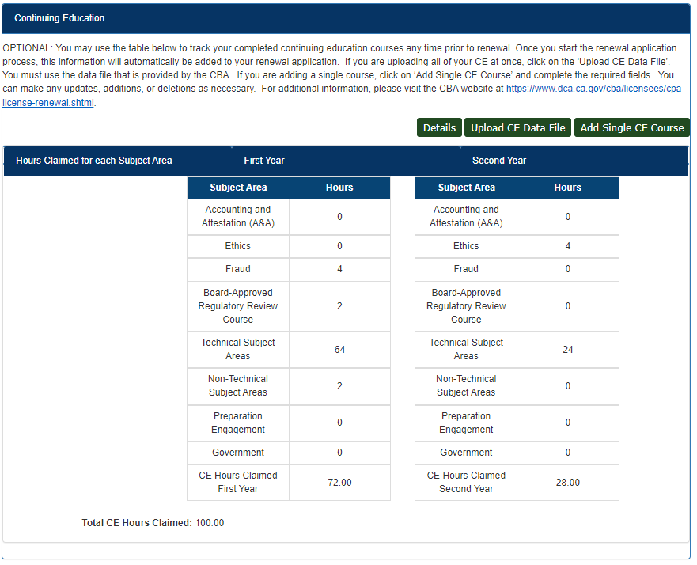Click Total CE Hours Claimed label
Screen dimensions: 697x565
pos(137,523)
